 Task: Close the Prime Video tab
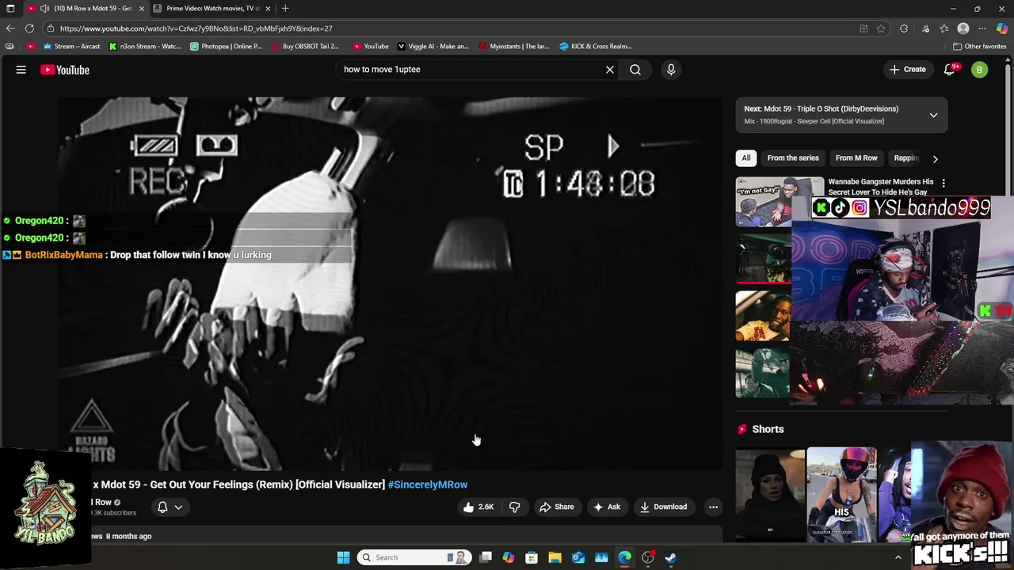click(268, 8)
